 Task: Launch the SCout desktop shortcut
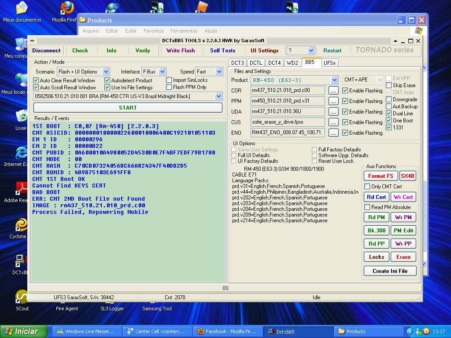pos(22,300)
